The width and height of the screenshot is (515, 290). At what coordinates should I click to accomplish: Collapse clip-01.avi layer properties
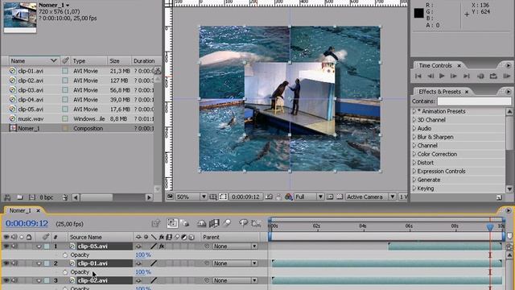[x=39, y=263]
